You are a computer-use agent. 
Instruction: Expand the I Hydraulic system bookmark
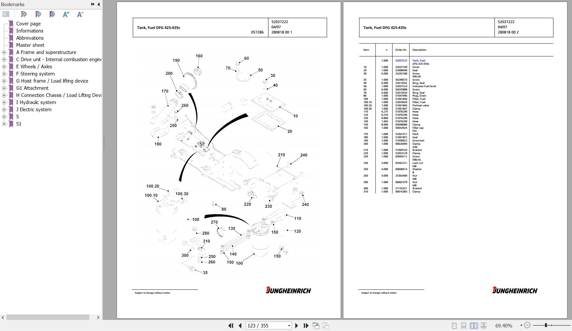pyautogui.click(x=4, y=102)
